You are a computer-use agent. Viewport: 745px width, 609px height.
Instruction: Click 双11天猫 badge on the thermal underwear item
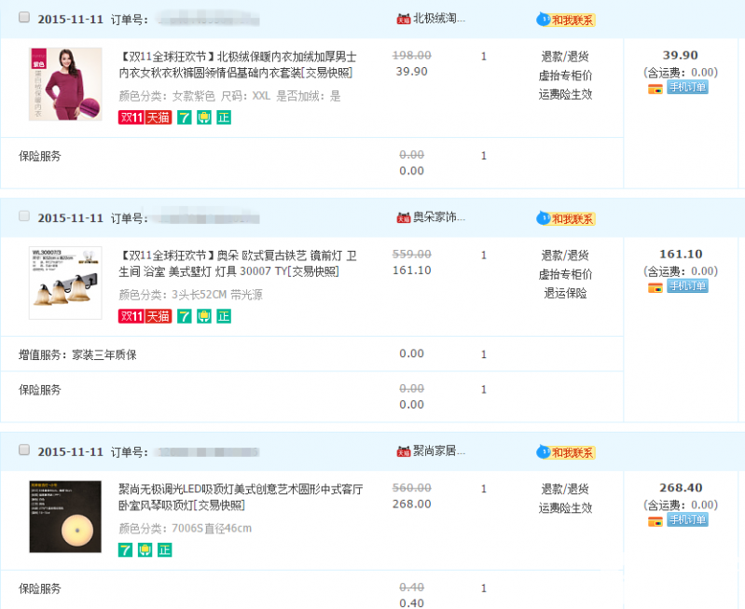pos(144,118)
